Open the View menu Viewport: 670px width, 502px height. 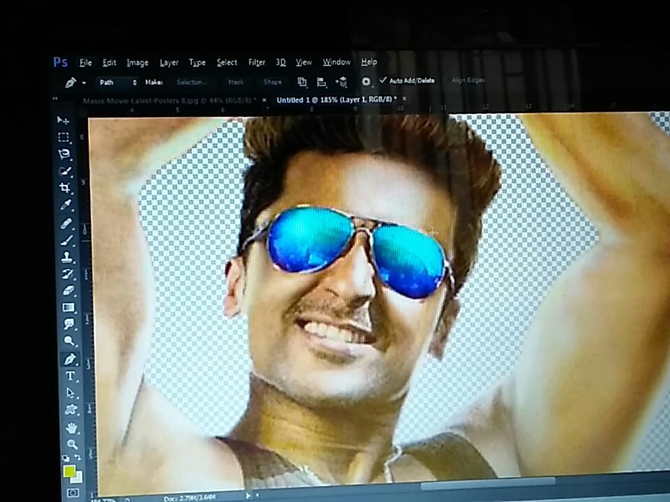click(x=304, y=62)
